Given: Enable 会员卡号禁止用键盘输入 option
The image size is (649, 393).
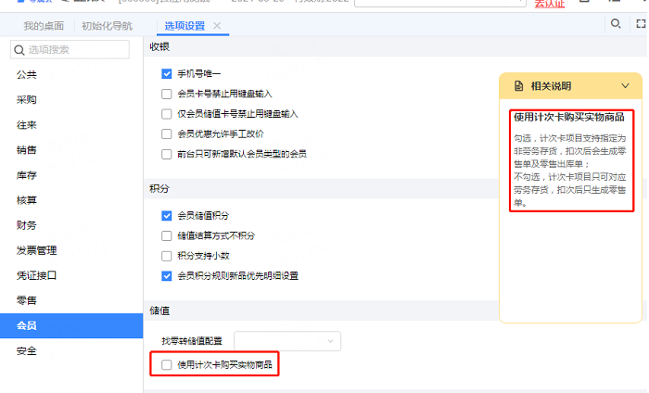Looking at the screenshot, I should click(x=167, y=94).
